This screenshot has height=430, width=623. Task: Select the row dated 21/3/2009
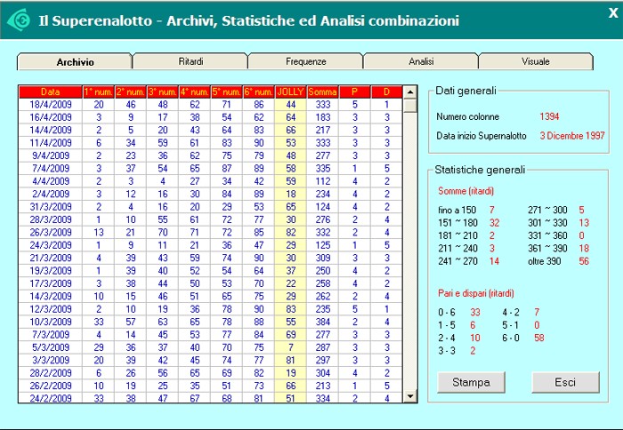(211, 258)
